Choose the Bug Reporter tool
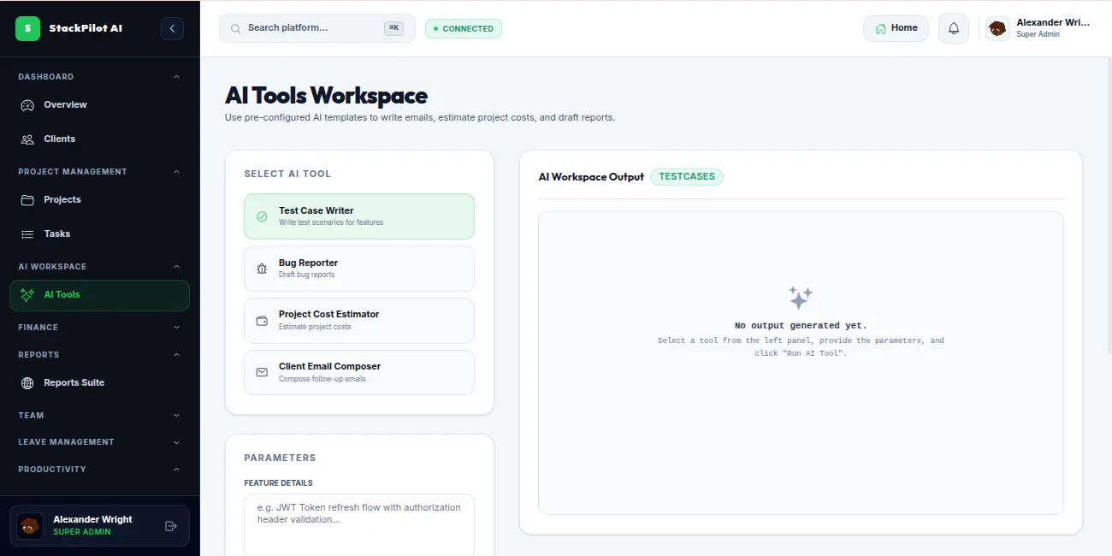Screen dimensions: 1112x556 (359, 269)
